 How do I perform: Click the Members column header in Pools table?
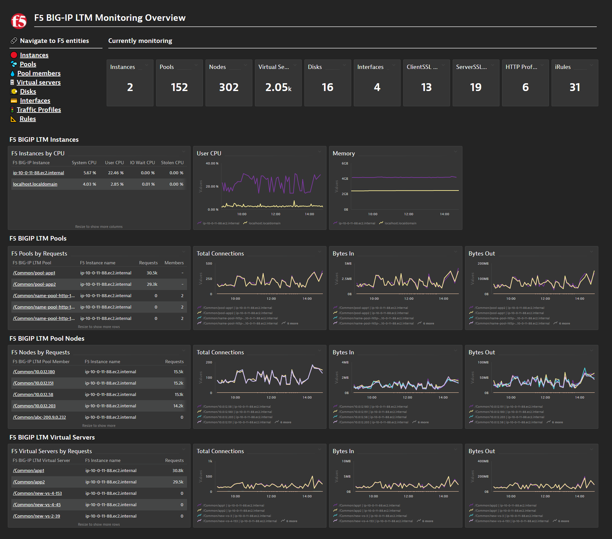[x=174, y=263]
